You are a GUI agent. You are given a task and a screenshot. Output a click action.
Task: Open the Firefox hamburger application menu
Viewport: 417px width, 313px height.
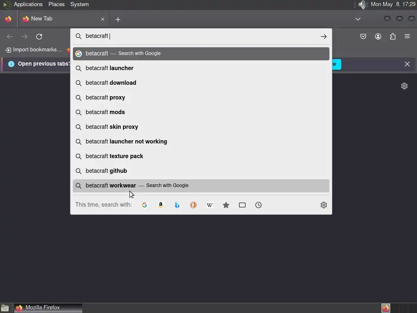coord(407,36)
